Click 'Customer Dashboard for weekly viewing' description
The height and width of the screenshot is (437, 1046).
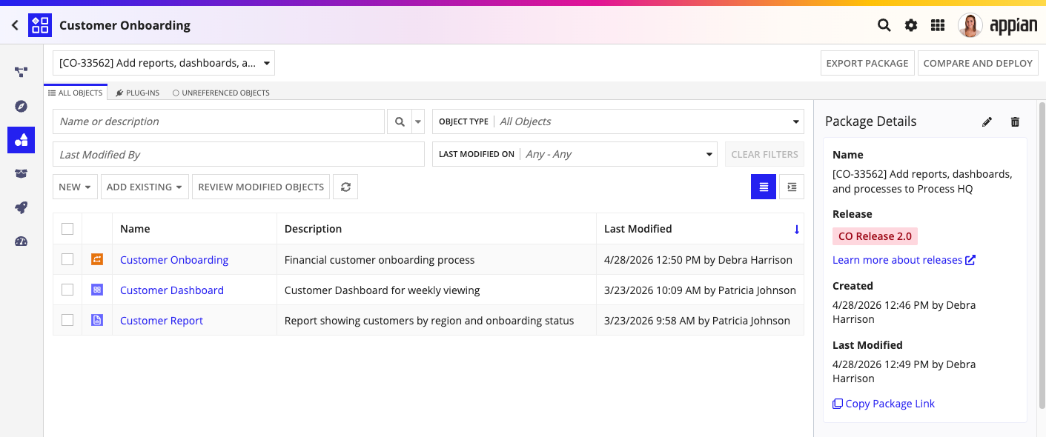pos(383,290)
